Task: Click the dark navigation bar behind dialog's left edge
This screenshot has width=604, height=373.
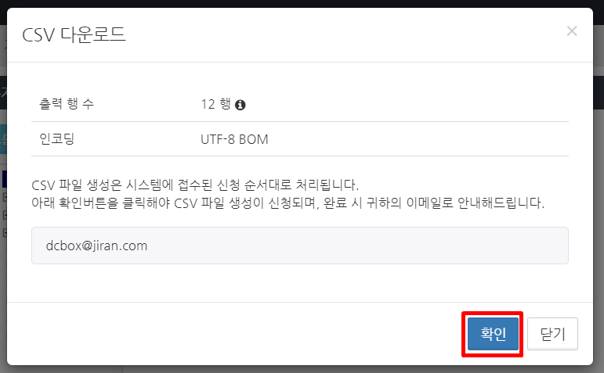Action: click(3, 93)
